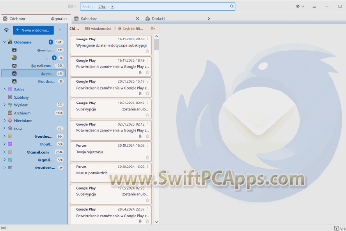Click the Nowa wiadomość compose button

pos(33,30)
